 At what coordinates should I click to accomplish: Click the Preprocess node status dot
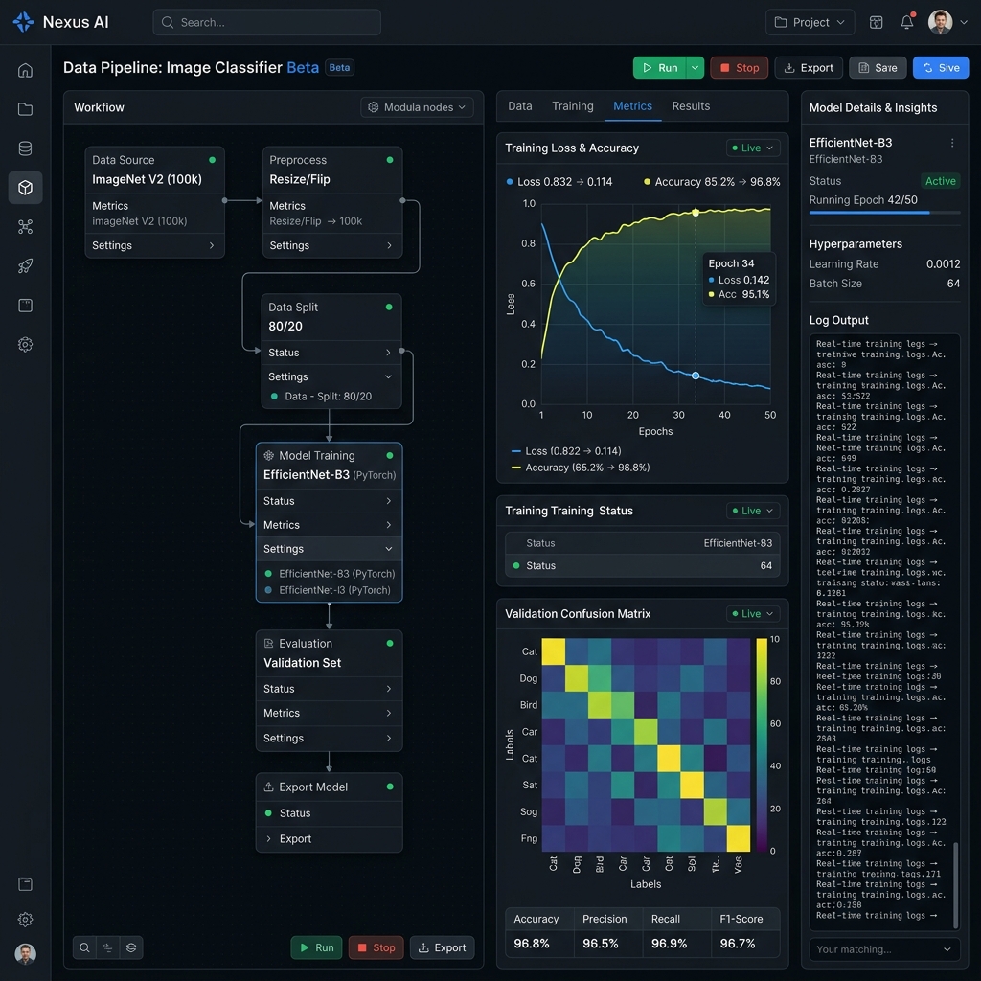390,160
